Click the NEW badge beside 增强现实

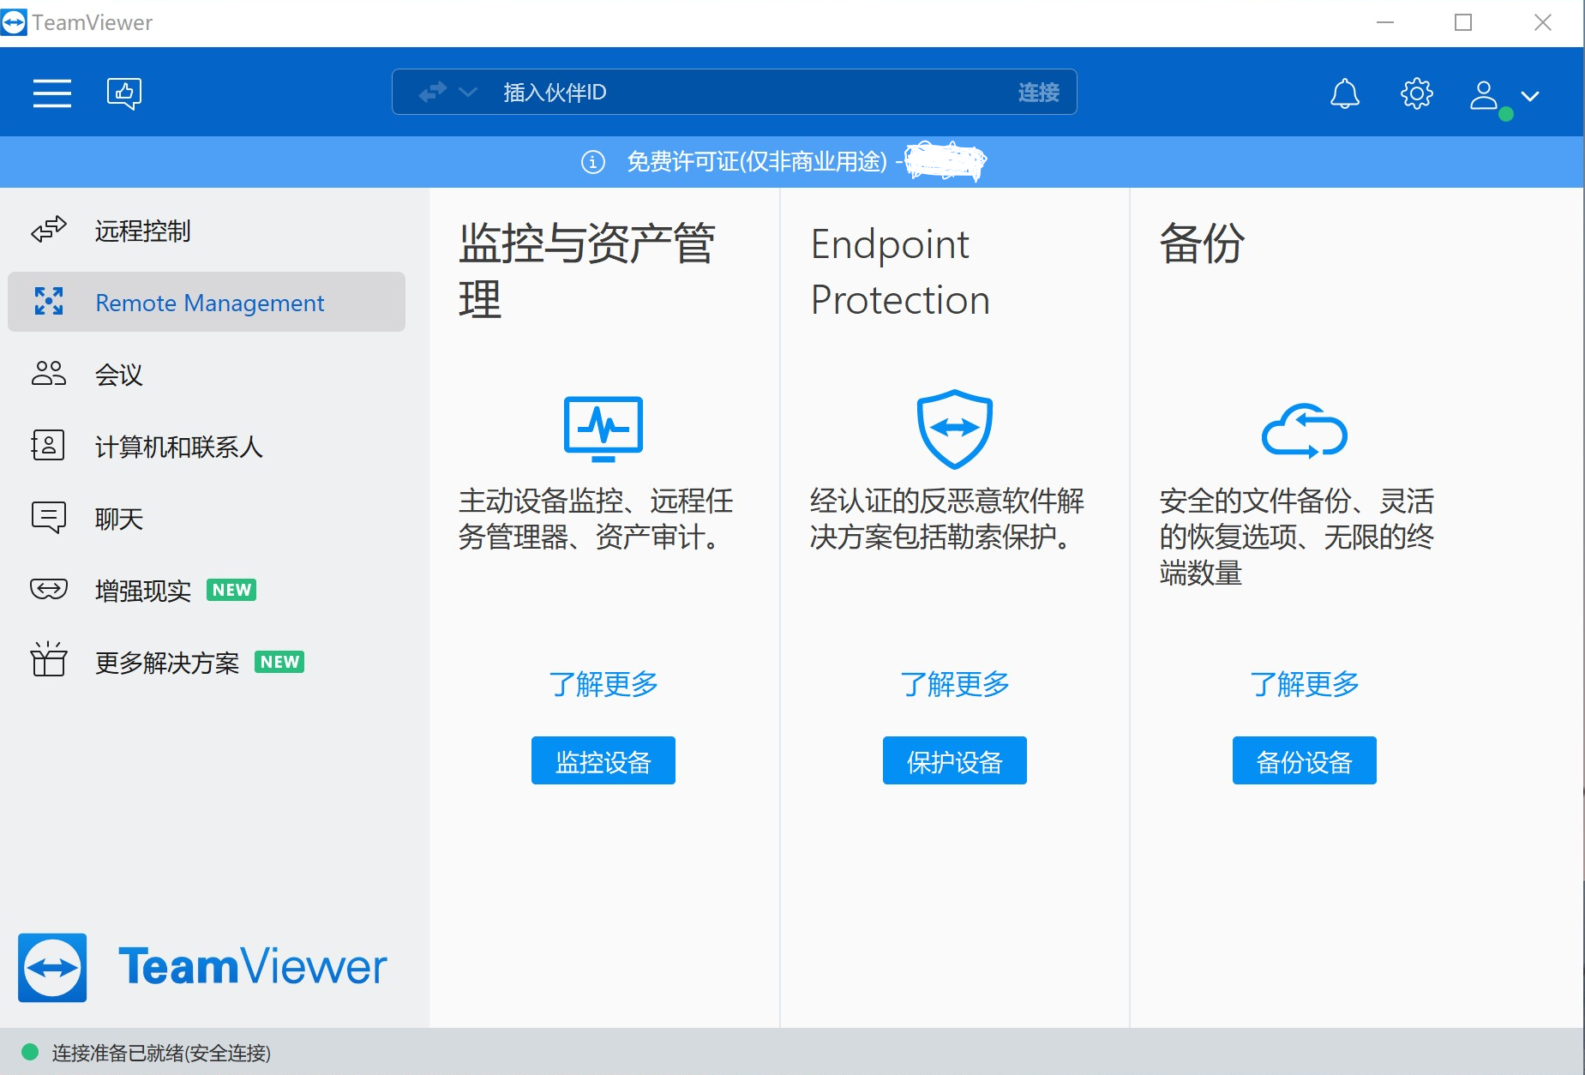[x=231, y=590]
